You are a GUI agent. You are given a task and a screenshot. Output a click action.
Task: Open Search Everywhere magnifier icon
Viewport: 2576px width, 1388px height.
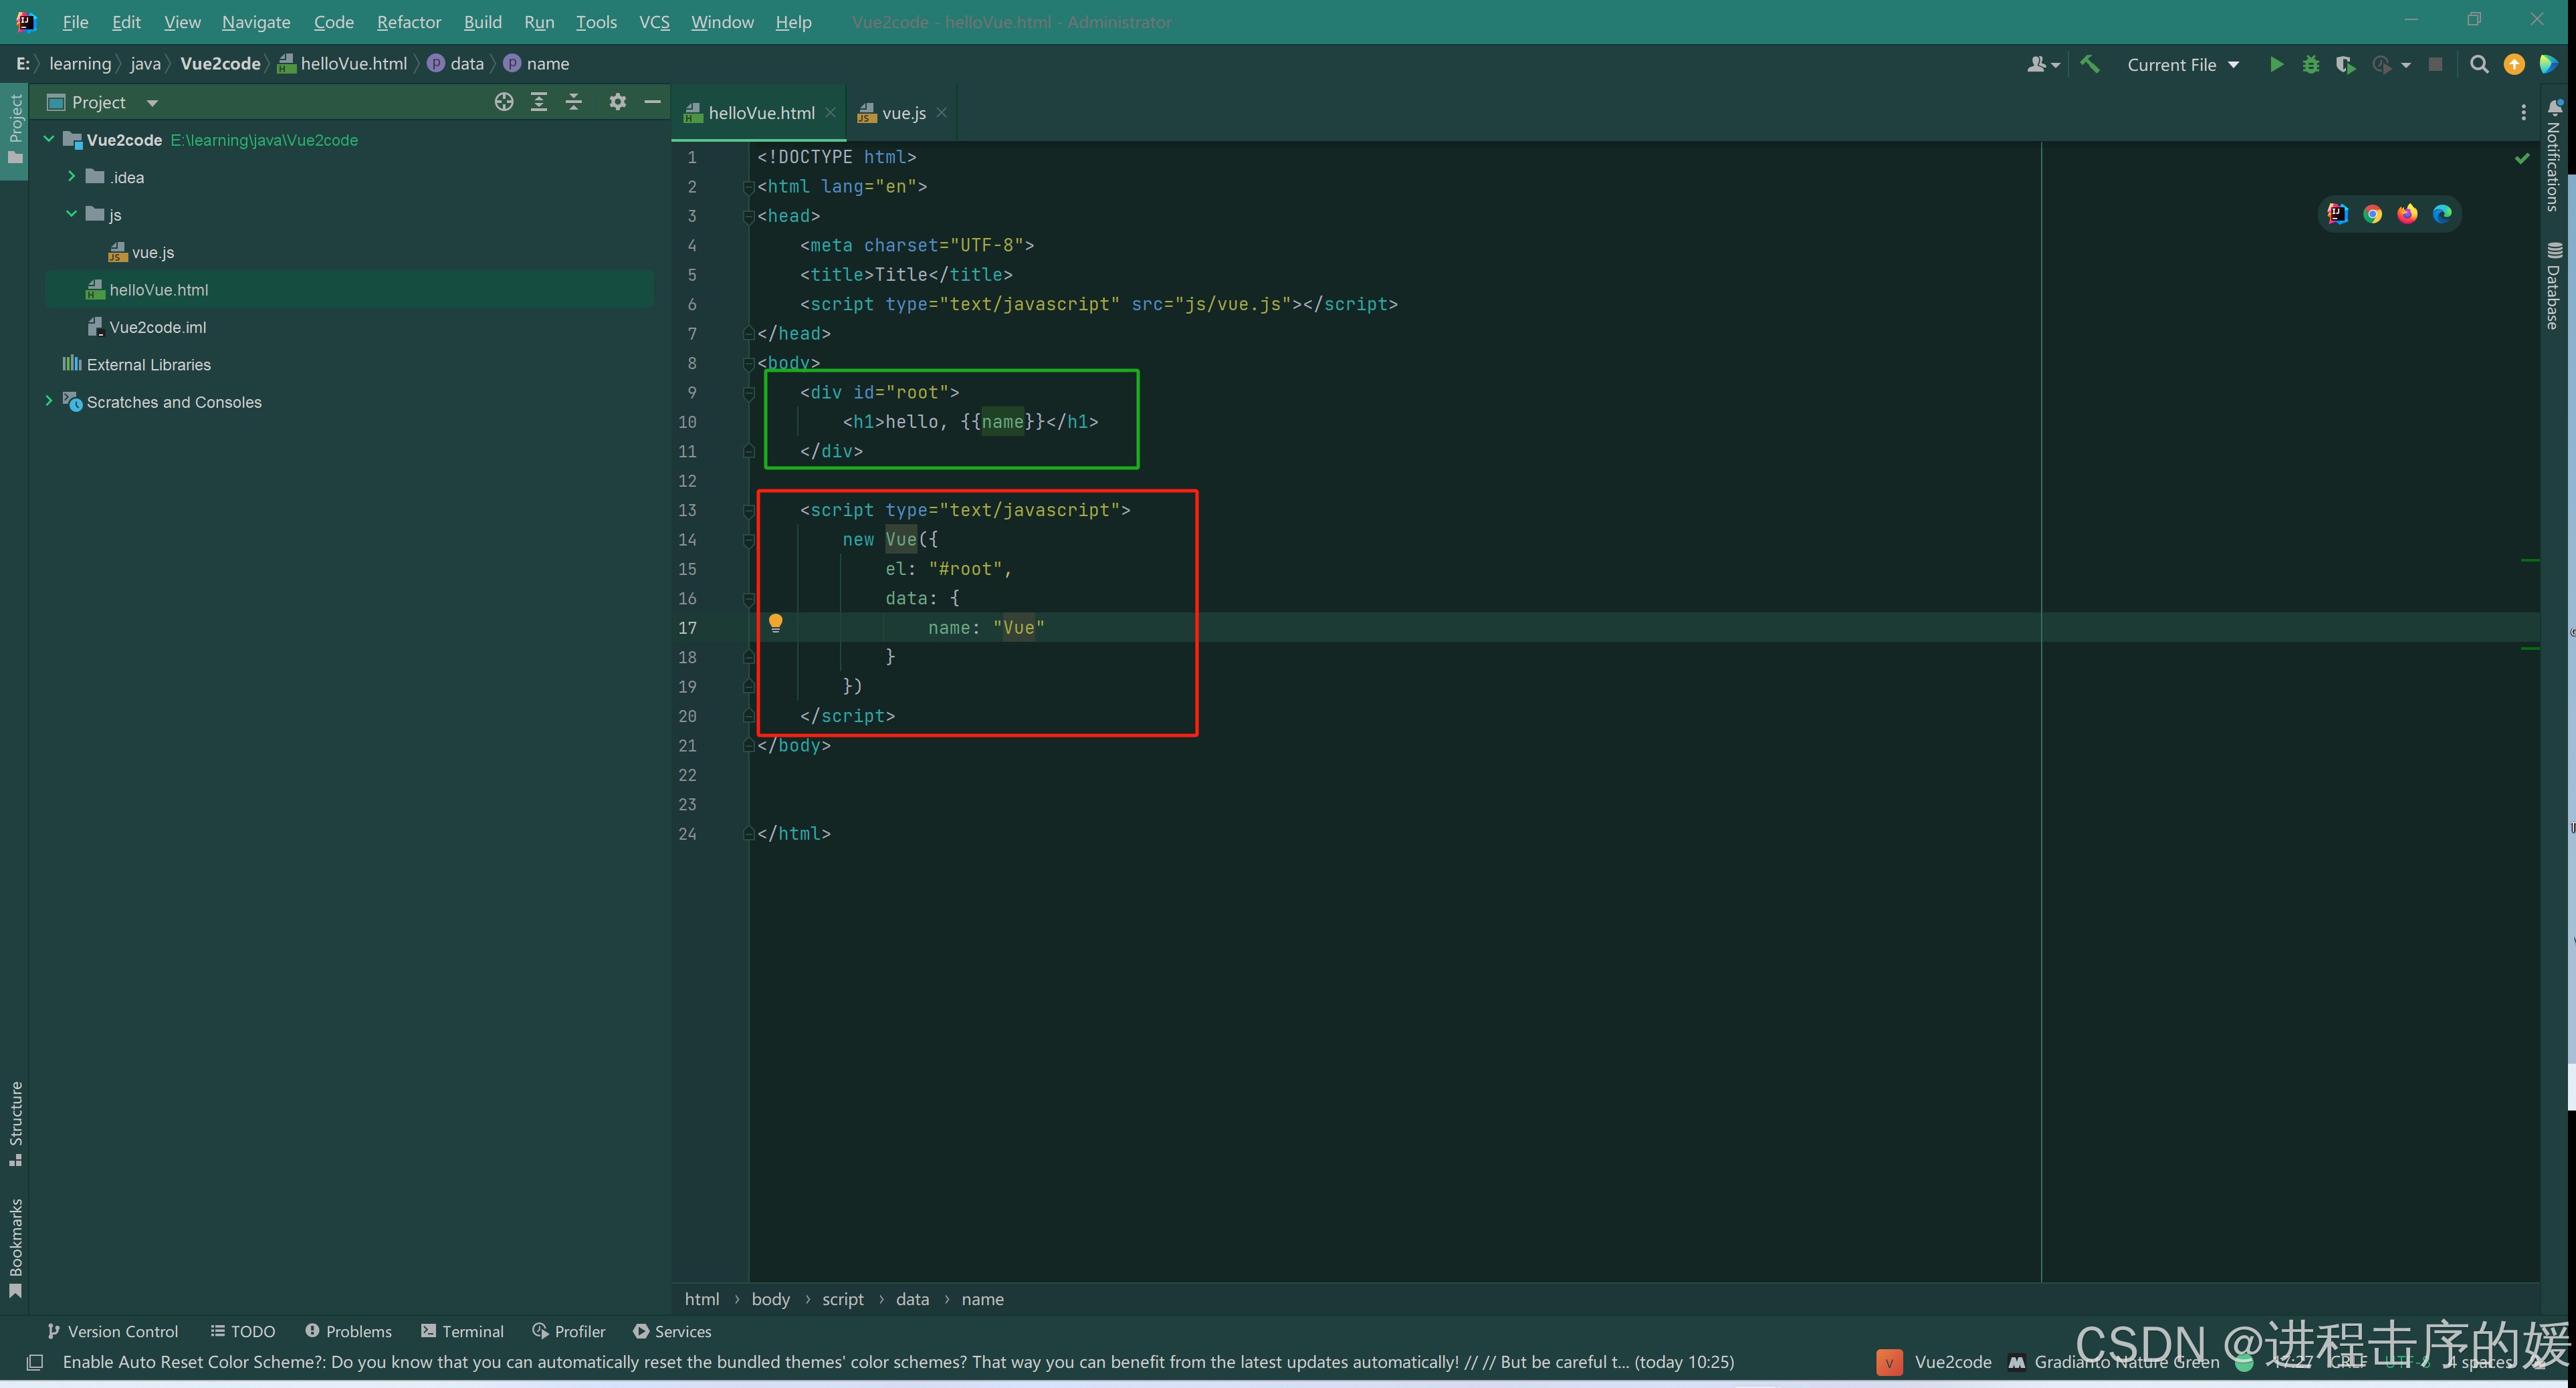[x=2478, y=65]
